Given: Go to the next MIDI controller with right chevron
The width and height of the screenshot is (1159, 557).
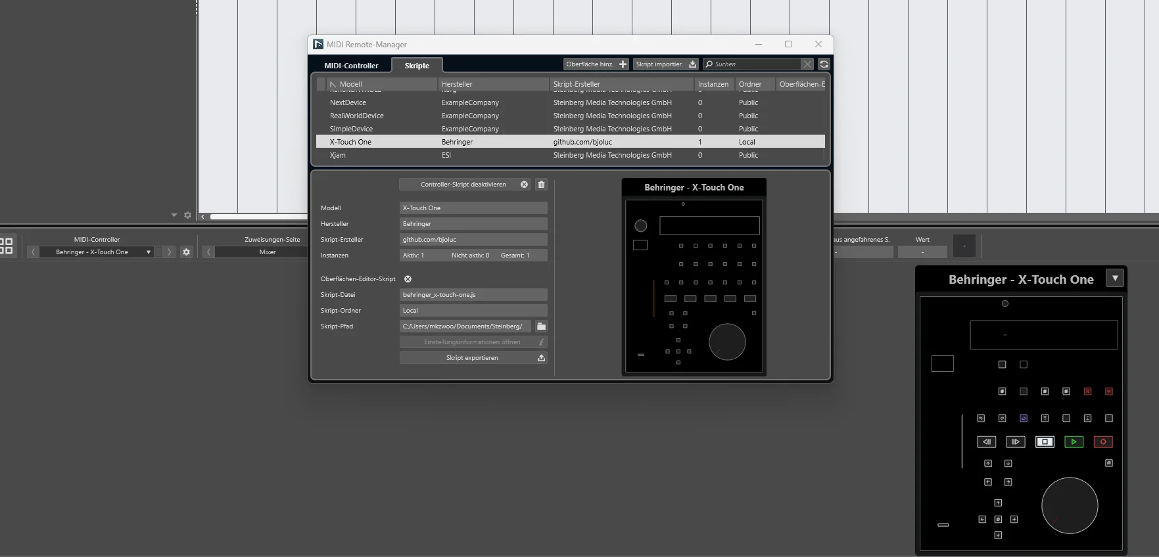Looking at the screenshot, I should coord(169,252).
